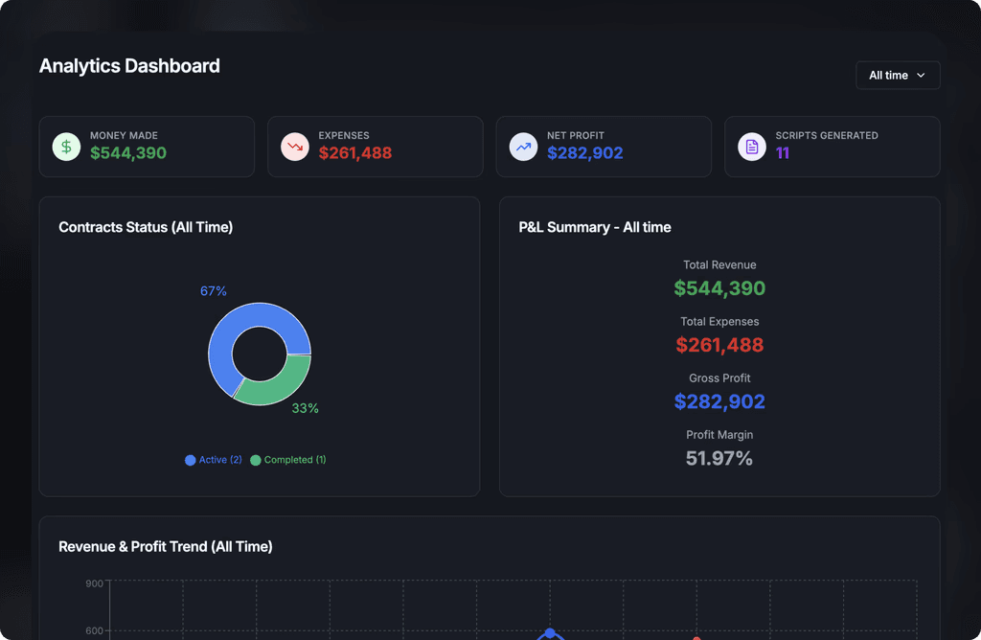This screenshot has width=981, height=640.
Task: Click the Total Revenue $544,390 amount
Action: pyautogui.click(x=719, y=288)
